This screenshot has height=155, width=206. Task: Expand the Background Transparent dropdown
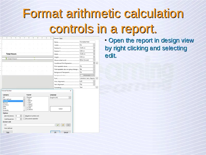coord(94,72)
